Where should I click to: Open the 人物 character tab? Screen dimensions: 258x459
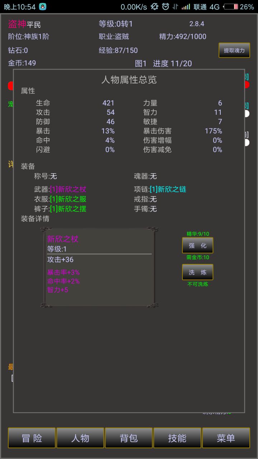click(x=80, y=438)
